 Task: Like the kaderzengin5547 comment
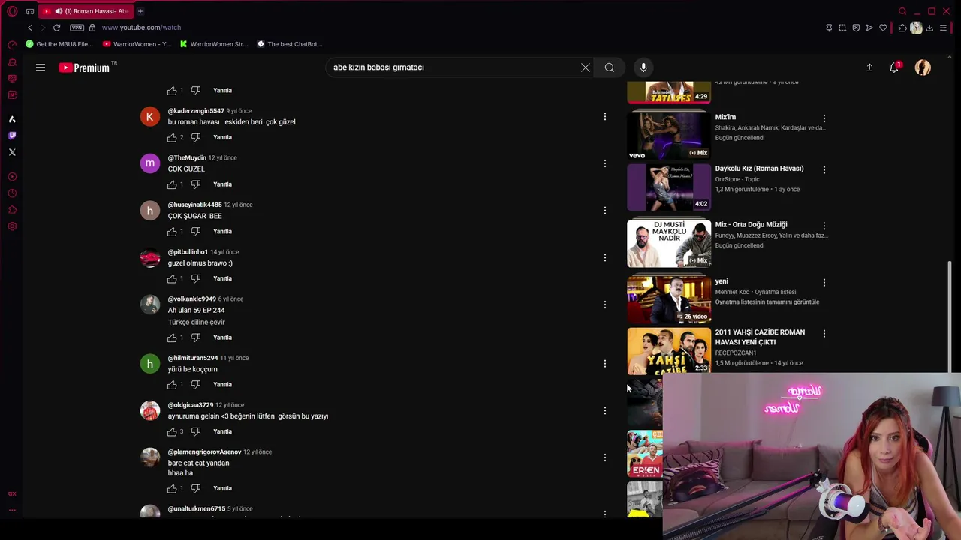[x=172, y=138]
